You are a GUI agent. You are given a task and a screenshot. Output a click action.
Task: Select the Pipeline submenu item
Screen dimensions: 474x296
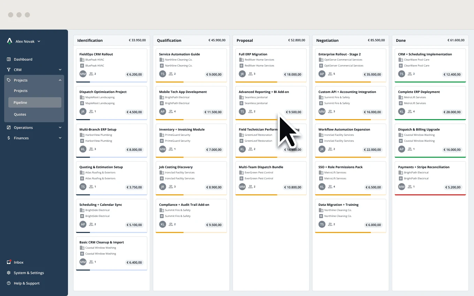[35, 102]
